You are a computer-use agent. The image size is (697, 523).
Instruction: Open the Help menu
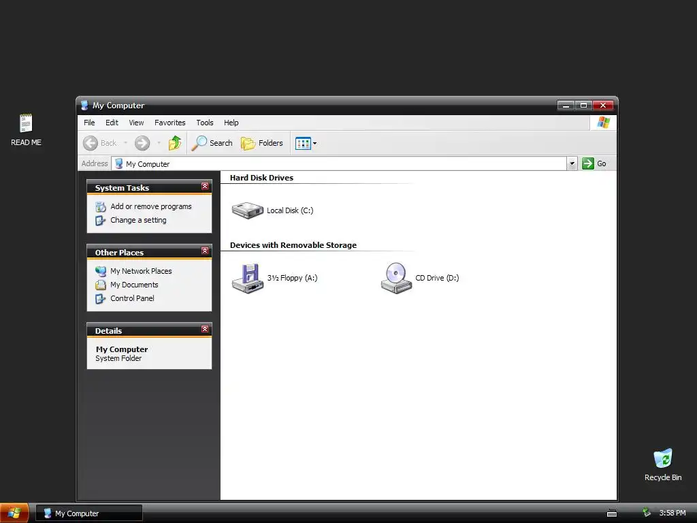coord(231,123)
